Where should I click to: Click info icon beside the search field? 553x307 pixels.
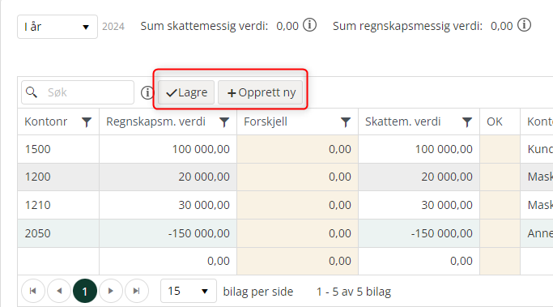[147, 93]
